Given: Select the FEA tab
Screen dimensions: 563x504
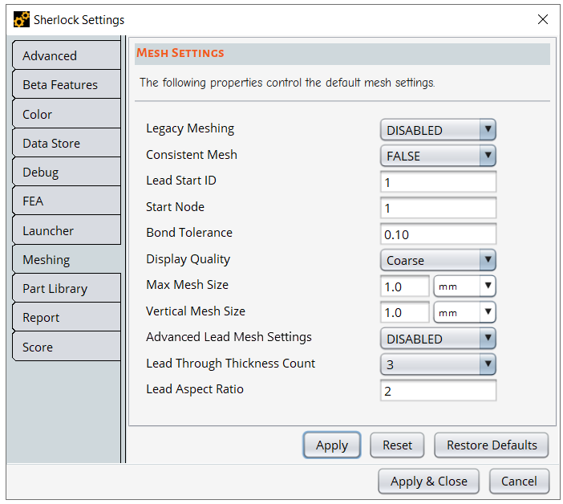Looking at the screenshot, I should tap(67, 201).
